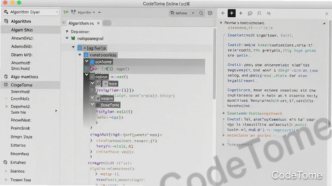The image size is (332, 186).
Task: Click the third plus icon in right panel
Action: click(x=241, y=13)
